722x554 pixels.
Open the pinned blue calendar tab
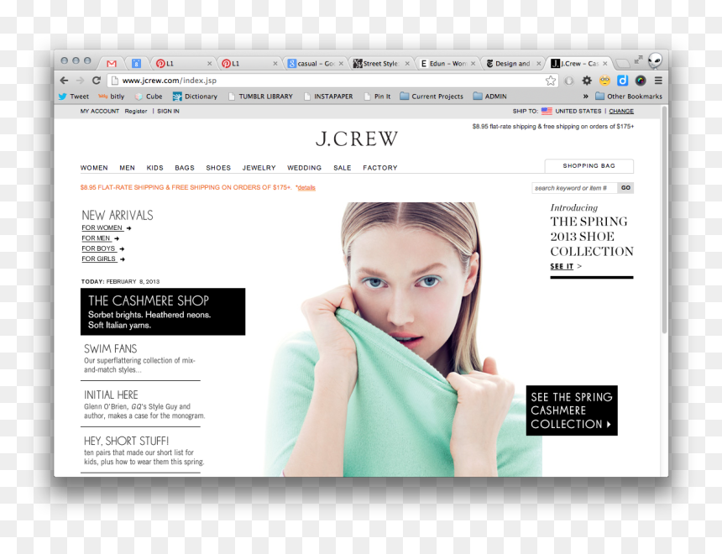click(136, 64)
